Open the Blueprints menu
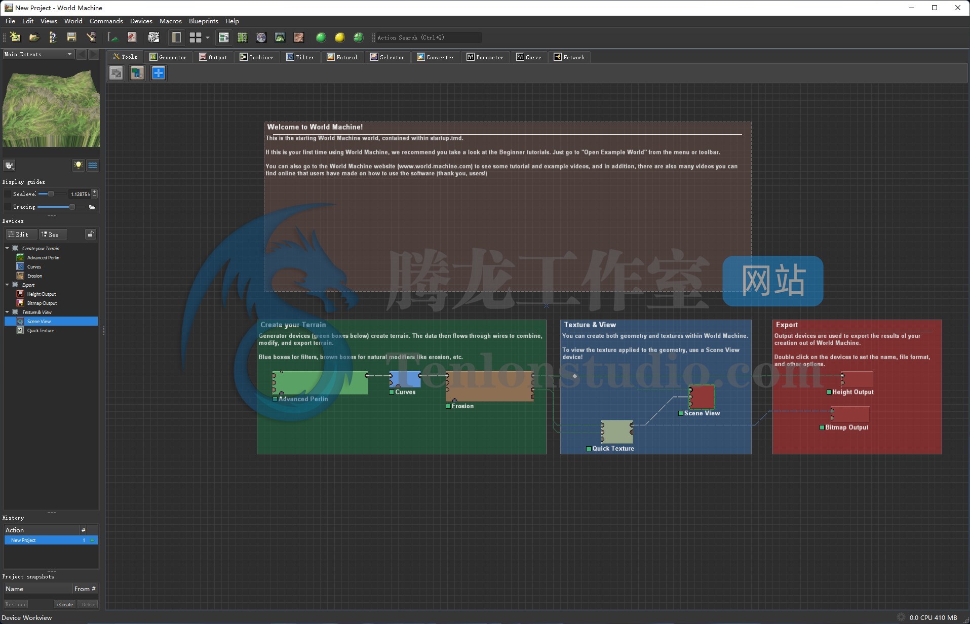Screen dimensions: 970x624 pos(203,21)
